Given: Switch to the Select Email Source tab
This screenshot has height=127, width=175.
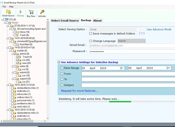Looking at the screenshot, I should click(x=65, y=21).
